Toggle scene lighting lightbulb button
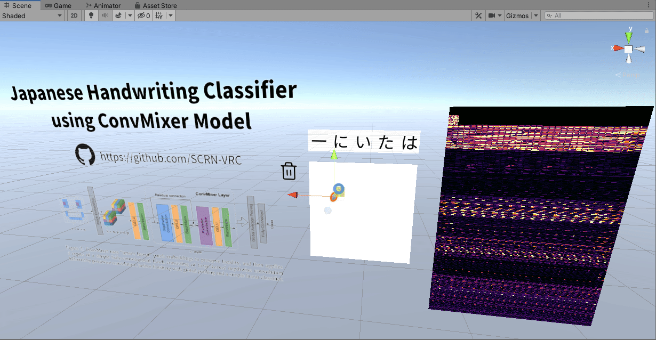The width and height of the screenshot is (656, 340). point(91,15)
